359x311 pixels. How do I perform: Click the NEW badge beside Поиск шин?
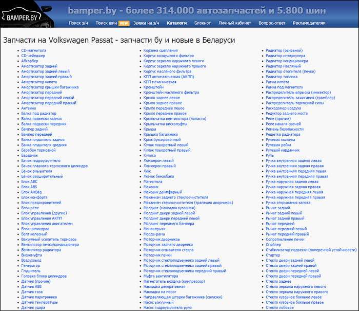point(124,23)
